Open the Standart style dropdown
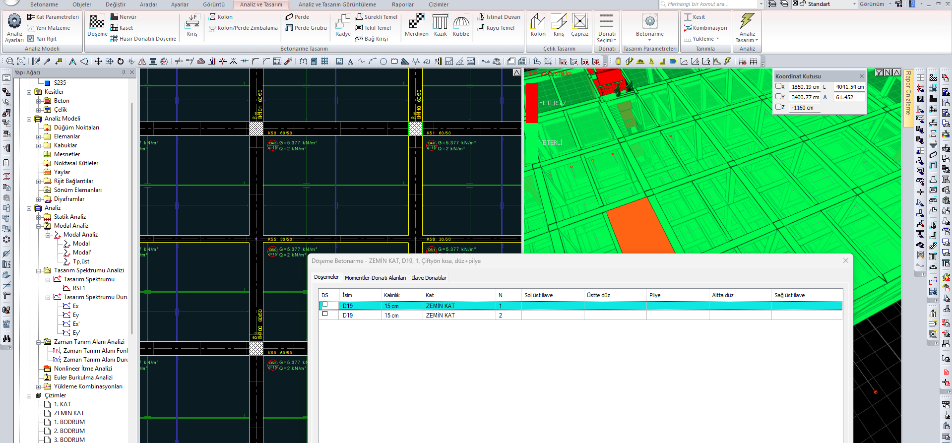This screenshot has height=443, width=952. pyautogui.click(x=854, y=4)
